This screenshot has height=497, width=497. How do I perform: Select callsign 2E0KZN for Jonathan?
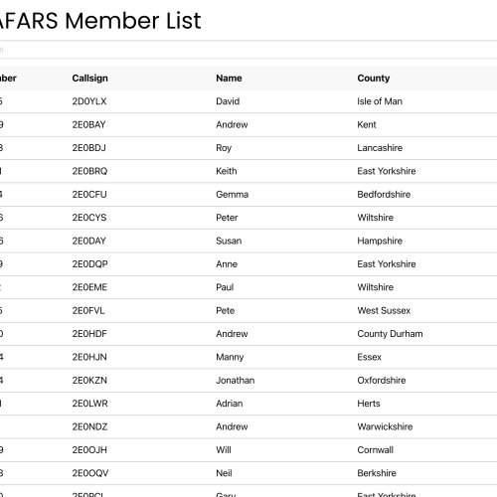(x=89, y=381)
